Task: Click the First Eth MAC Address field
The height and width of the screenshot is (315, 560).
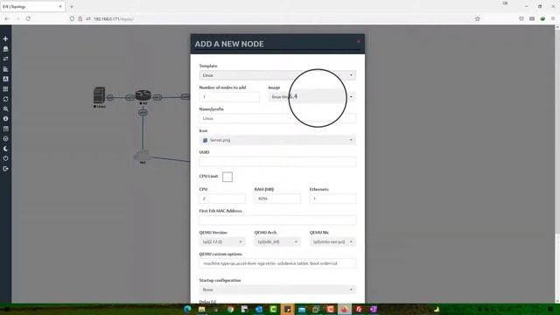Action: tap(277, 220)
